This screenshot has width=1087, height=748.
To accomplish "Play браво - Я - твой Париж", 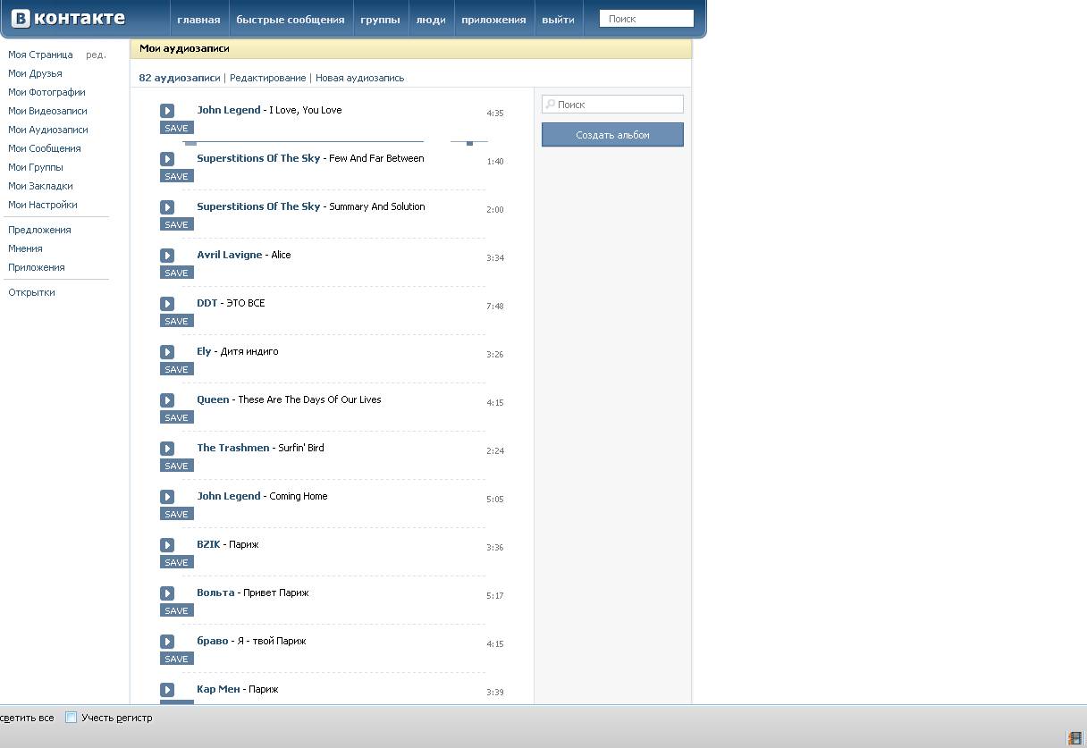I will coord(167,642).
